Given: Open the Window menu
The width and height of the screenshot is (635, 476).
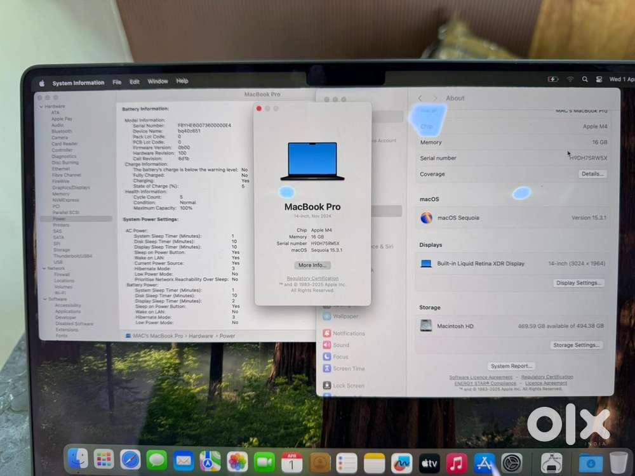Looking at the screenshot, I should click(x=157, y=81).
